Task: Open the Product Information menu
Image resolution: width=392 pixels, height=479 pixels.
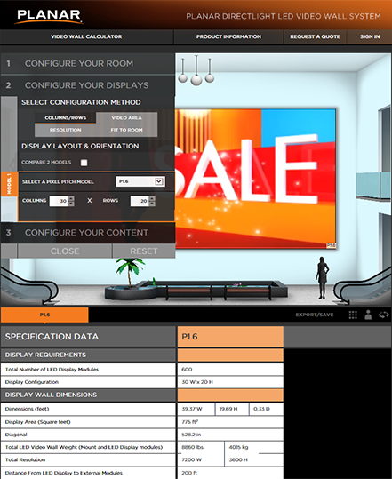Action: [228, 36]
